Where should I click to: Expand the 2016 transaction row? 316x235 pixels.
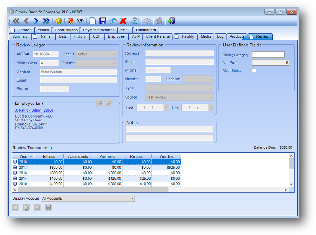(15, 173)
